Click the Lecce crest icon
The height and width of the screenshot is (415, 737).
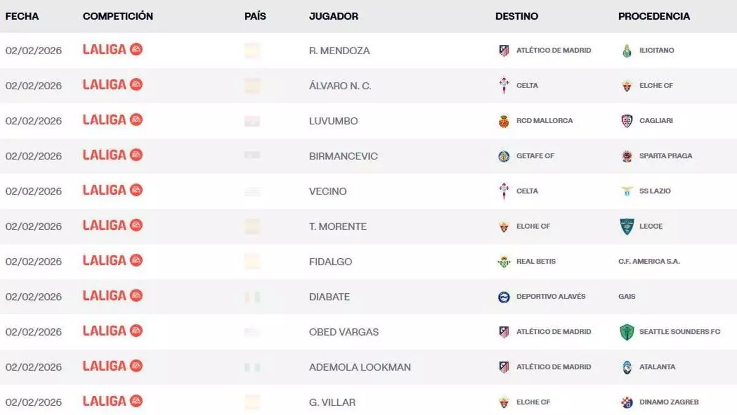(626, 226)
